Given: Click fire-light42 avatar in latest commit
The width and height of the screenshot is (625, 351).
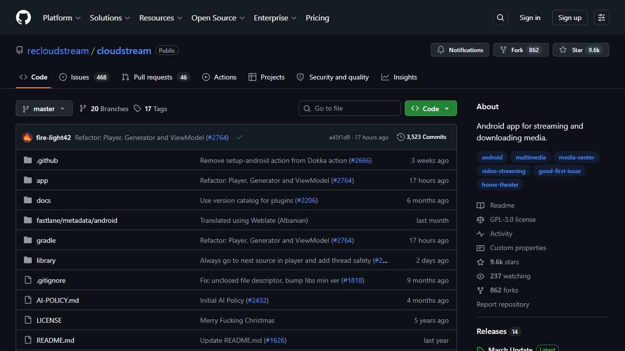Looking at the screenshot, I should coord(27,137).
